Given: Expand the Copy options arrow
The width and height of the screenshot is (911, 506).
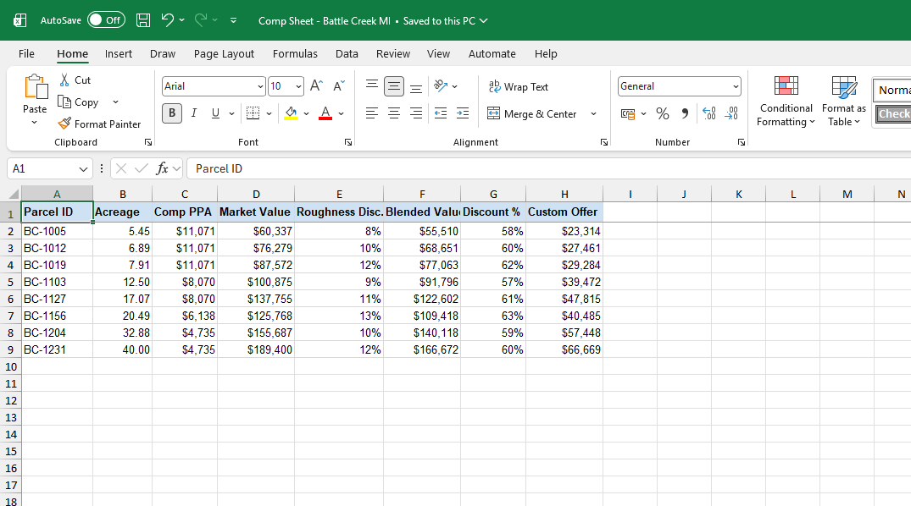Looking at the screenshot, I should click(115, 102).
